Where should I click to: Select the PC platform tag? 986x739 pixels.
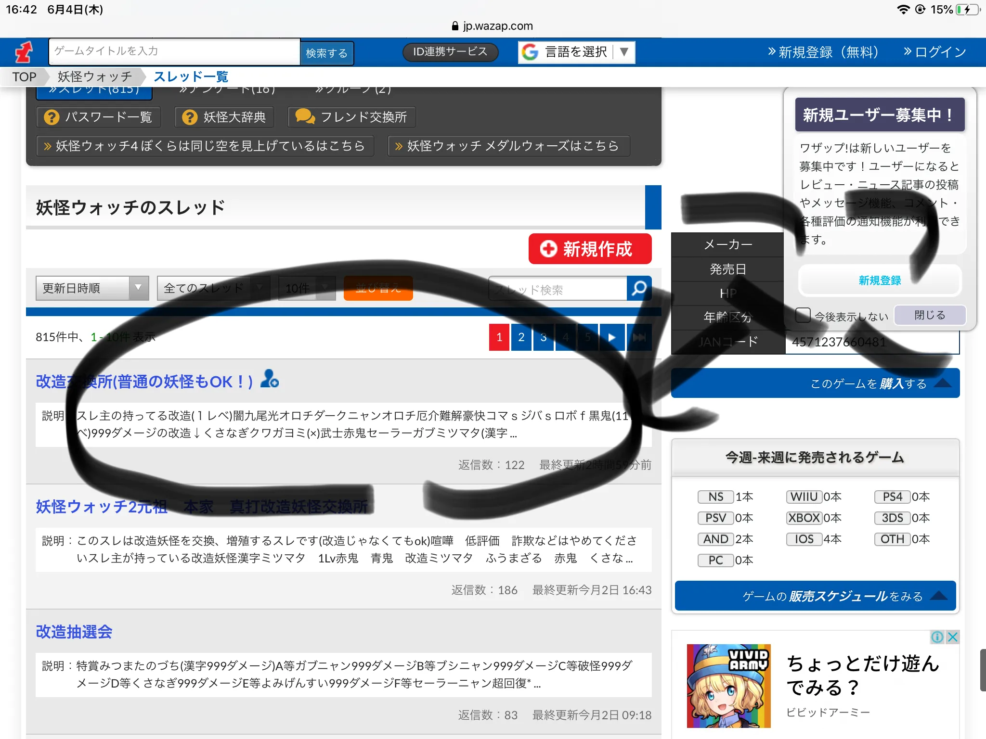tap(715, 561)
